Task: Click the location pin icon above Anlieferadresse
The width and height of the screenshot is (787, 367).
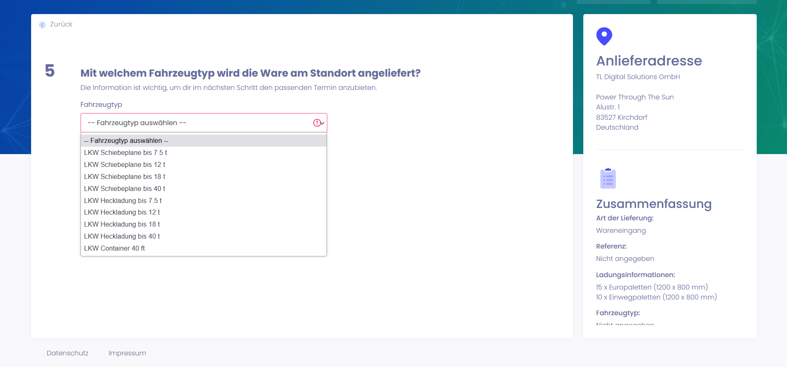Action: [604, 36]
